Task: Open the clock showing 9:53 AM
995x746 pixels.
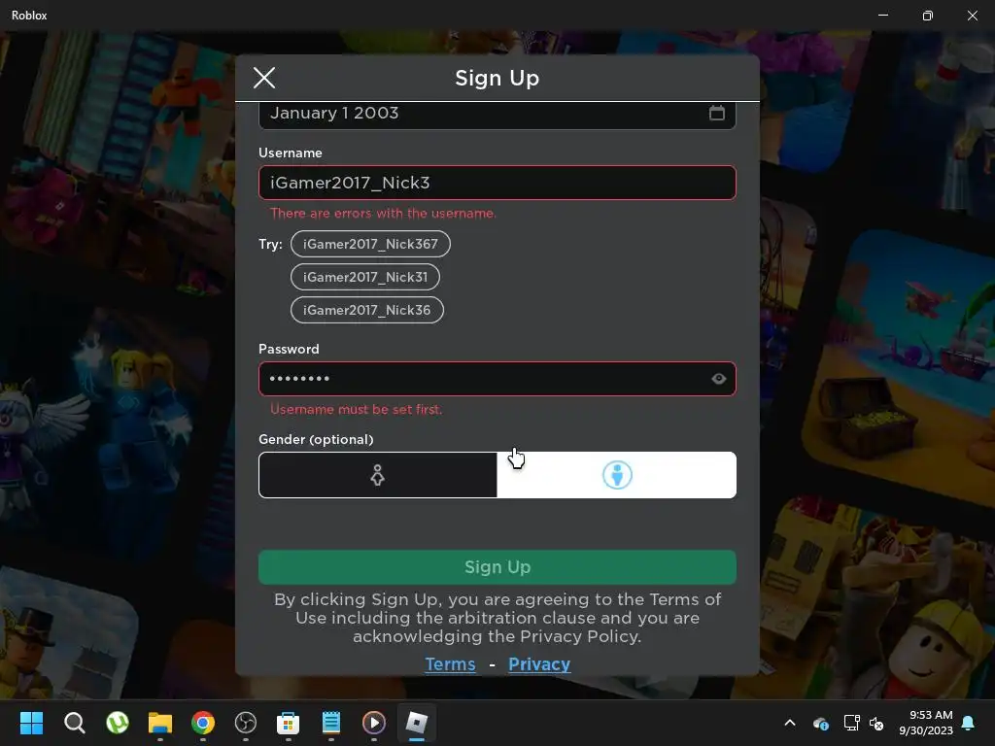Action: pos(926,723)
